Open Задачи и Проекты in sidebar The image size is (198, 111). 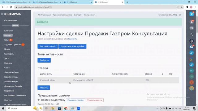[x=12, y=44]
